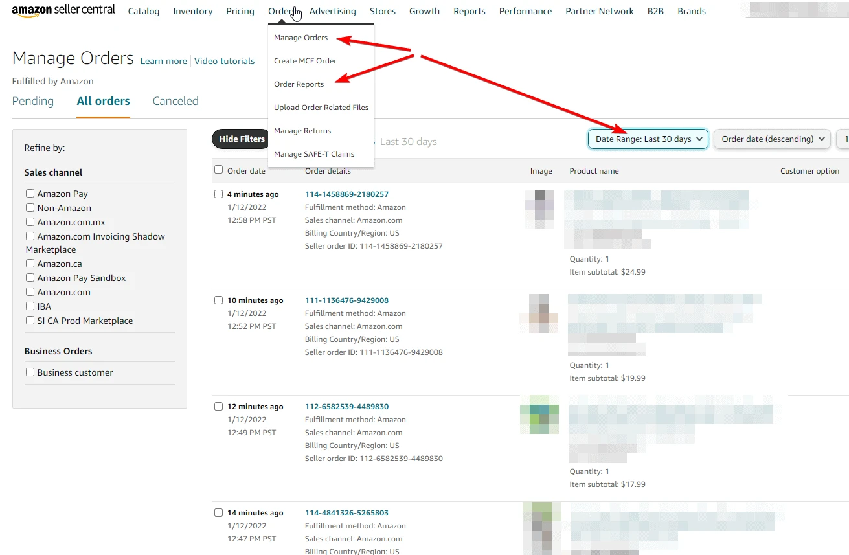
Task: Select Manage Orders from the Orders menu
Action: [300, 38]
